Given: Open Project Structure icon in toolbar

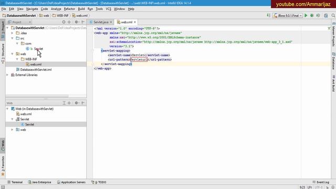Looking at the screenshot, I should tap(326, 15).
